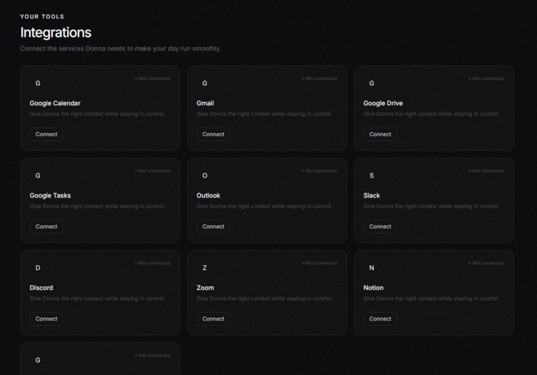Viewport: 537px width, 375px height.
Task: Click Not connected status on Gmail
Action: [319, 78]
